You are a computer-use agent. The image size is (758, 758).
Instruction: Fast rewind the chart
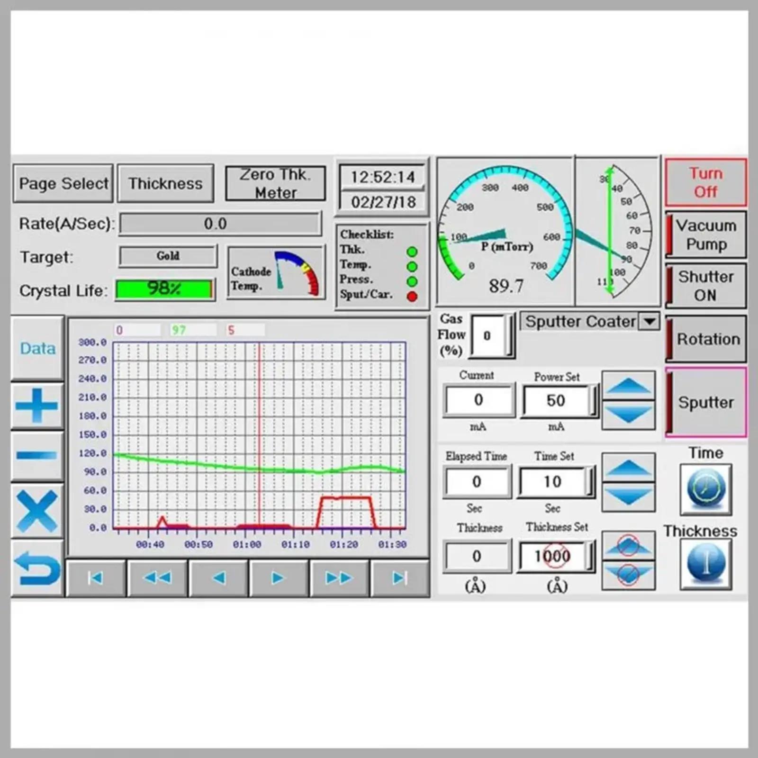pos(157,578)
